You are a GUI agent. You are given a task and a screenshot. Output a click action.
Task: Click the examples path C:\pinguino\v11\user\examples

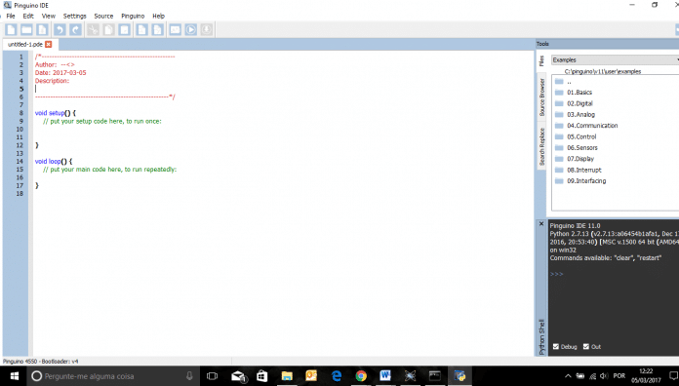[602, 71]
